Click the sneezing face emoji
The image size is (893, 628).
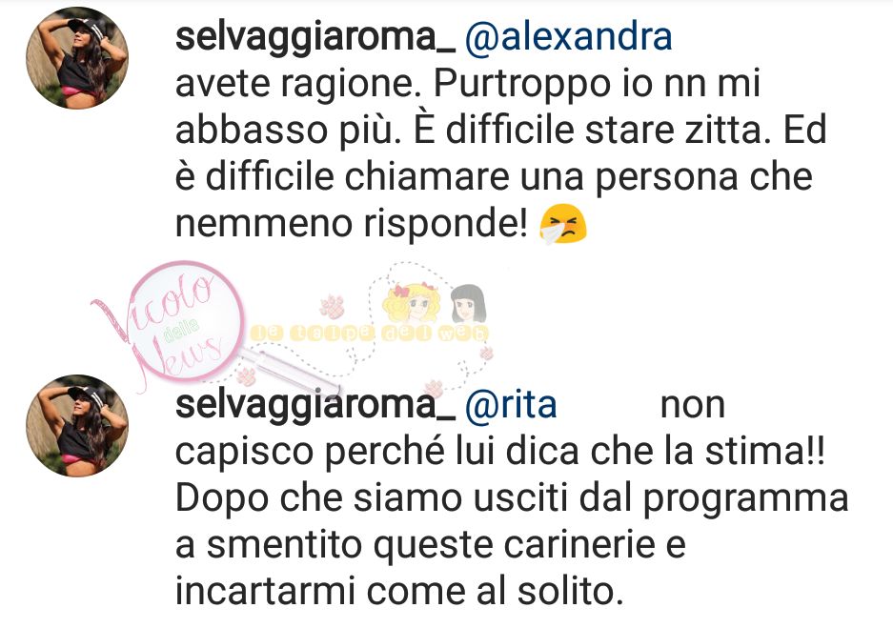point(562,224)
